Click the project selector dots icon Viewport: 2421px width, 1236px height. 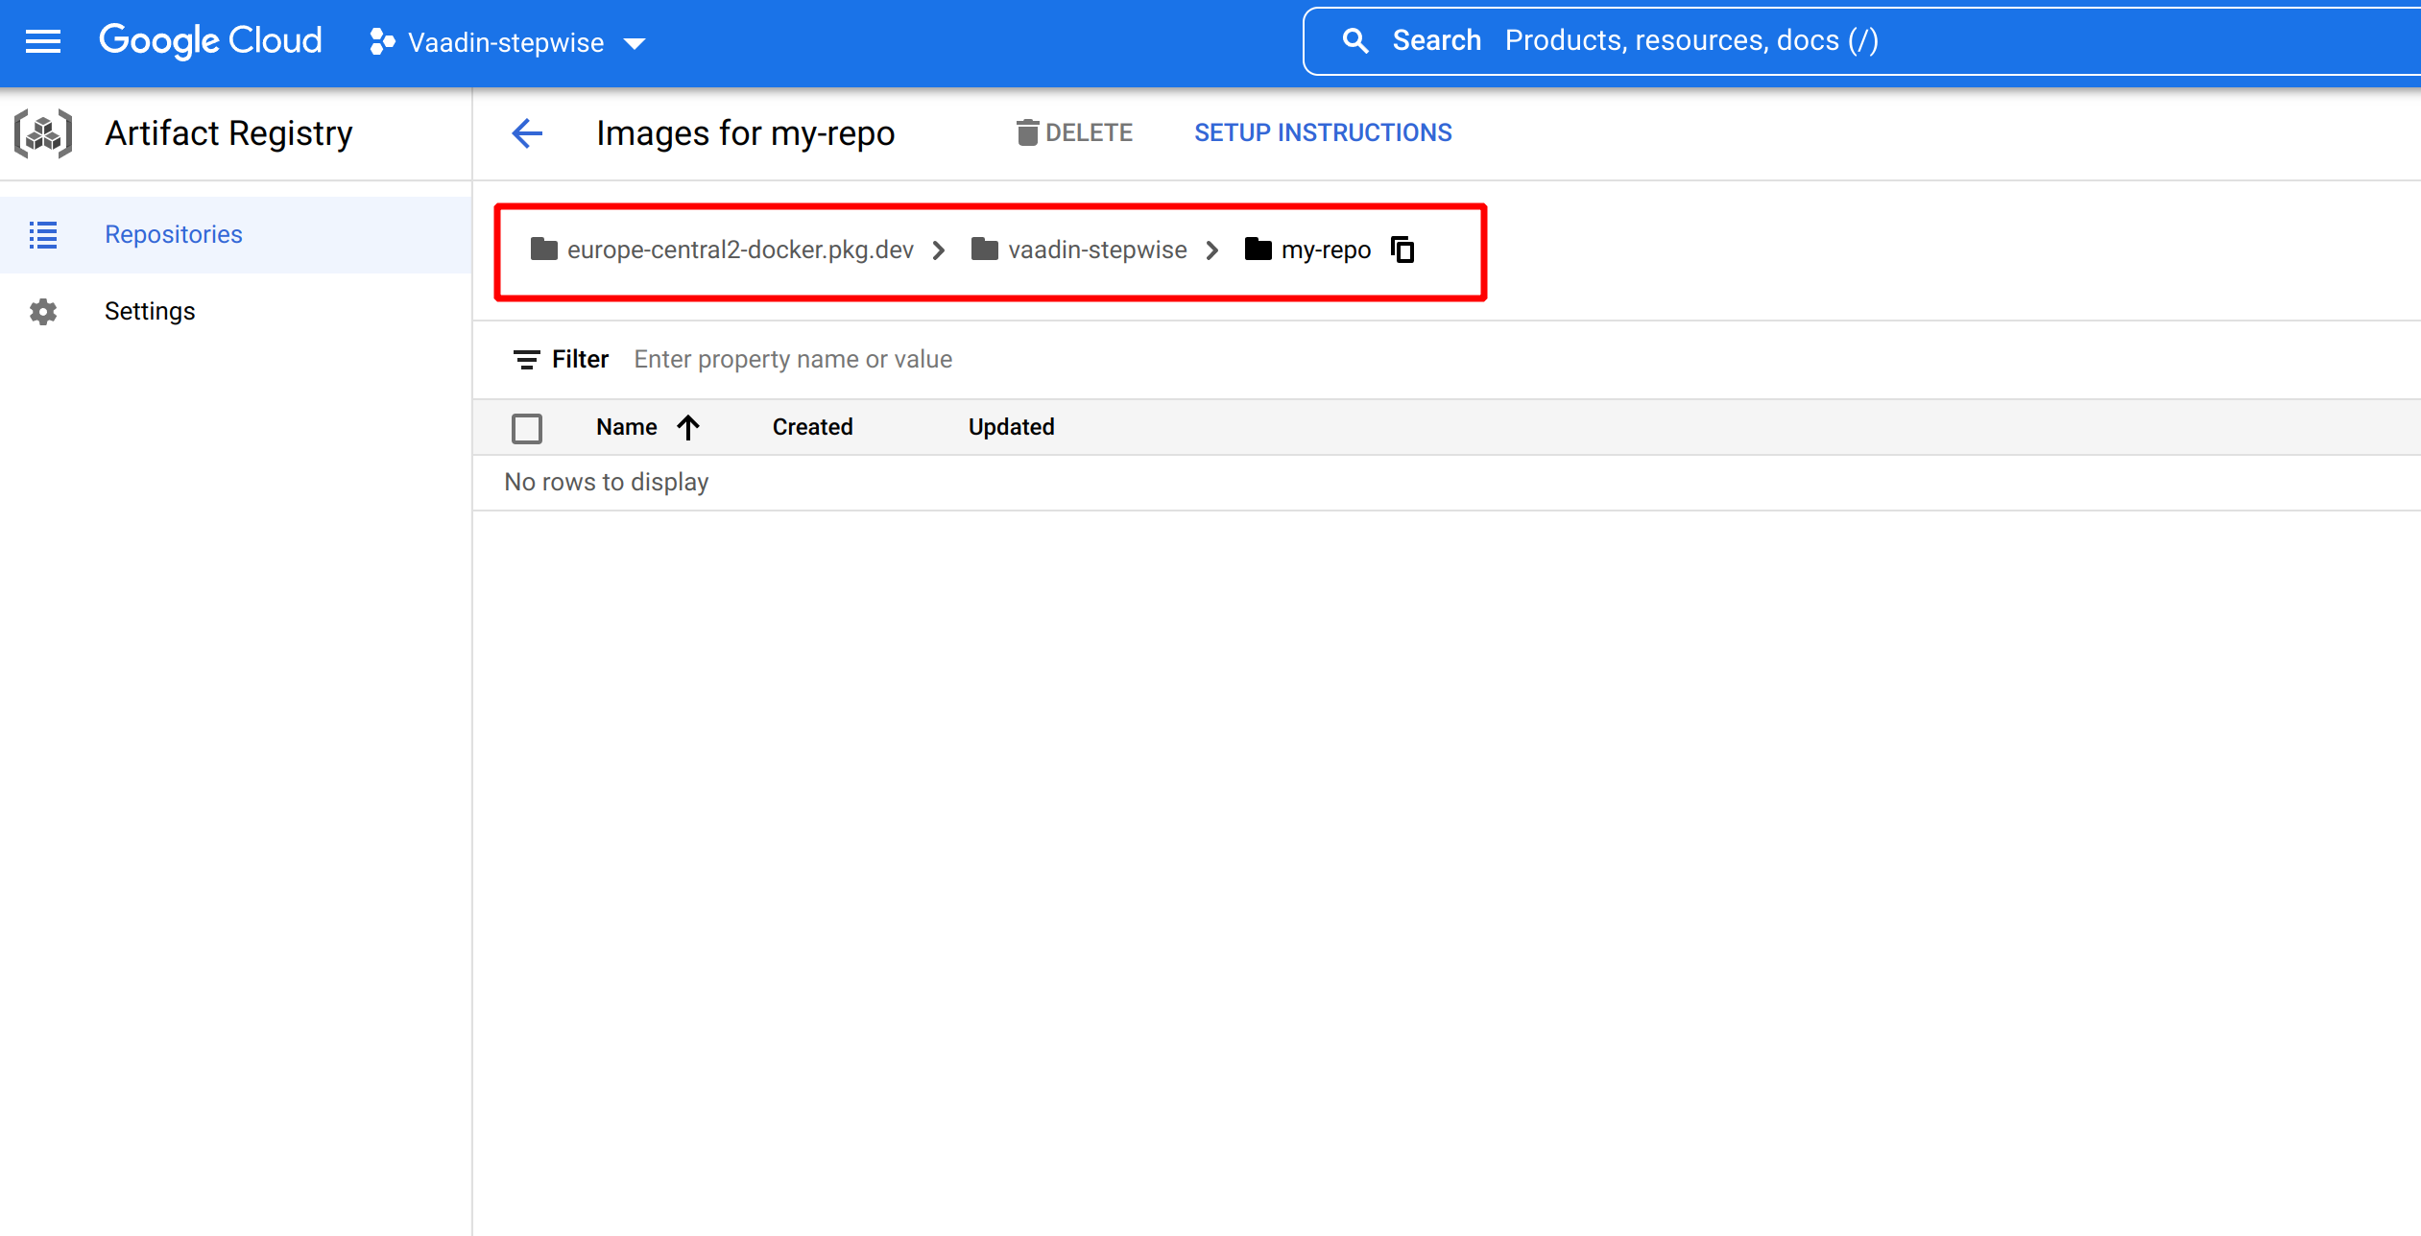tap(382, 41)
